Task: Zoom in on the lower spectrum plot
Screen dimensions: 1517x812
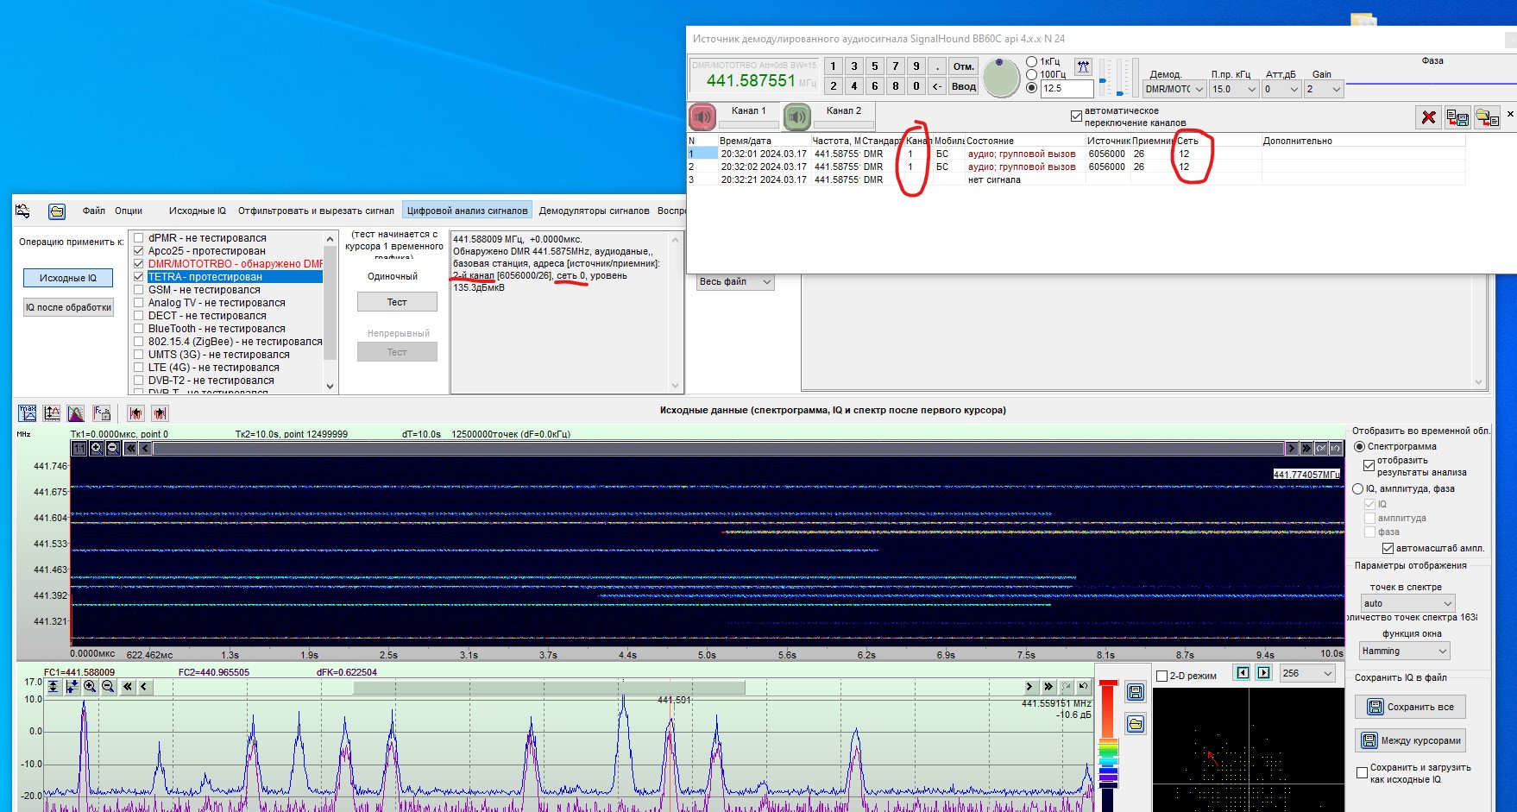Action: click(x=90, y=687)
